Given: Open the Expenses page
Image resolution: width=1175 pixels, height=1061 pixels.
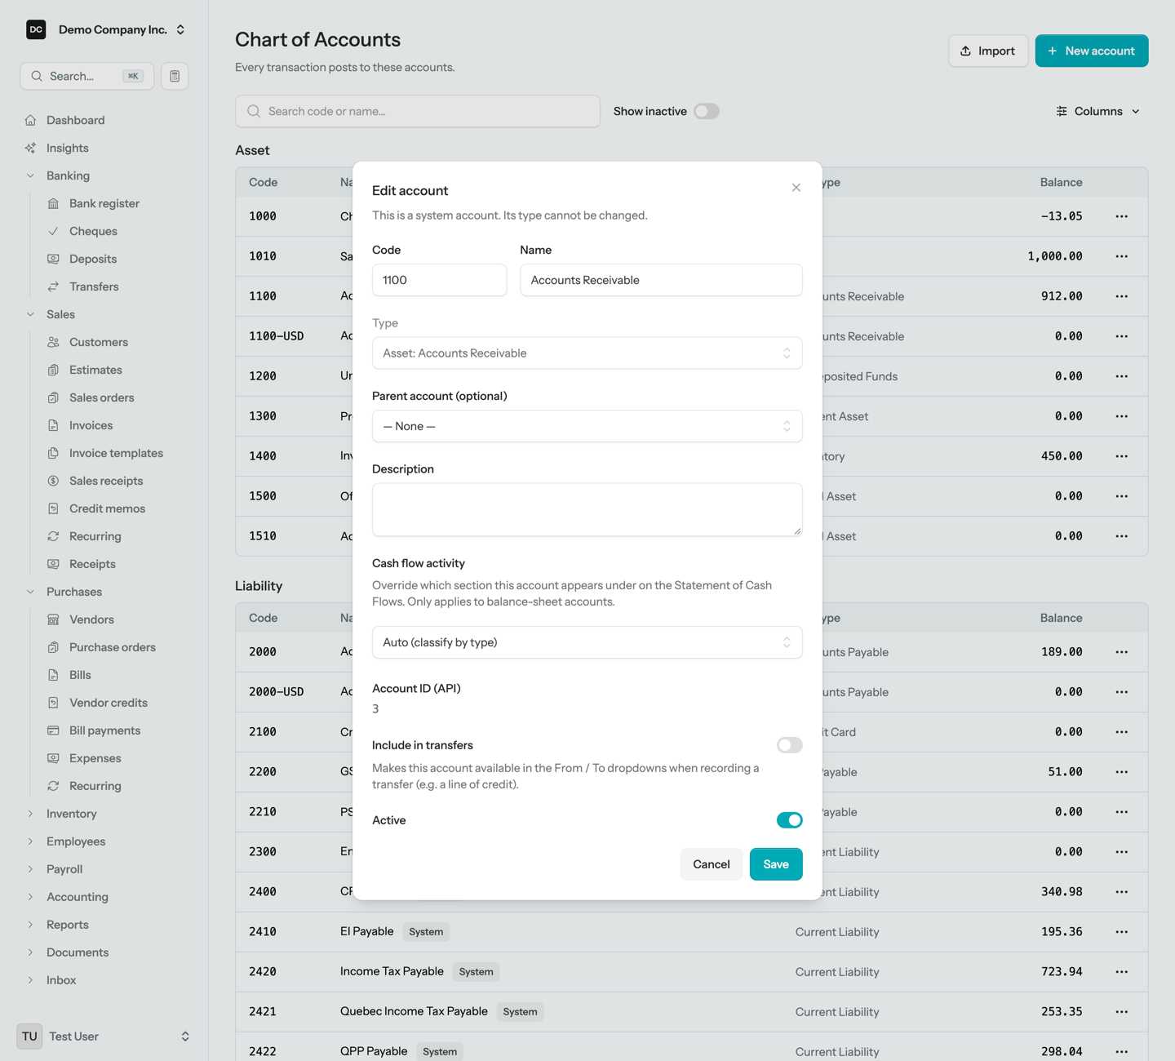Looking at the screenshot, I should (x=95, y=758).
